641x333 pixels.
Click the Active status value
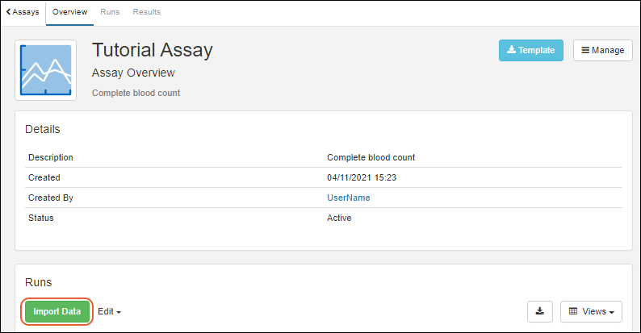click(339, 218)
